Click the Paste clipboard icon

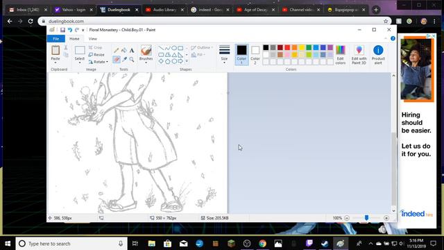tap(55, 51)
